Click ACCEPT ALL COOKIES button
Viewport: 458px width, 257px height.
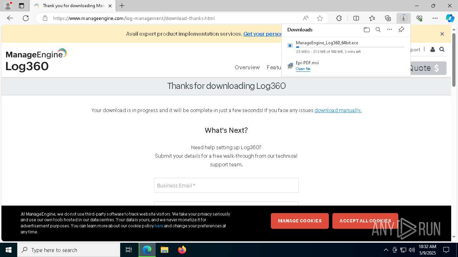365,221
